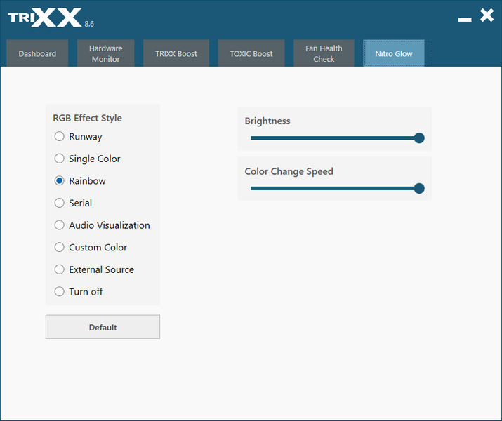The width and height of the screenshot is (502, 421).
Task: Click the Color Change Speed label
Action: (x=289, y=171)
